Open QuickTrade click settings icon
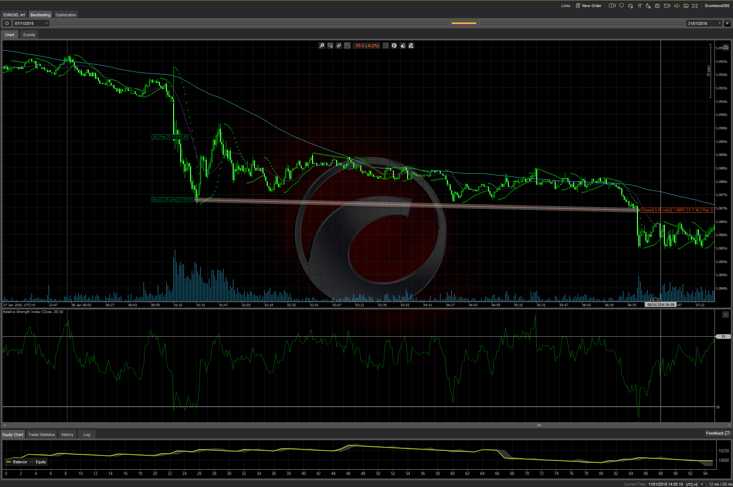The width and height of the screenshot is (733, 487). (x=648, y=6)
